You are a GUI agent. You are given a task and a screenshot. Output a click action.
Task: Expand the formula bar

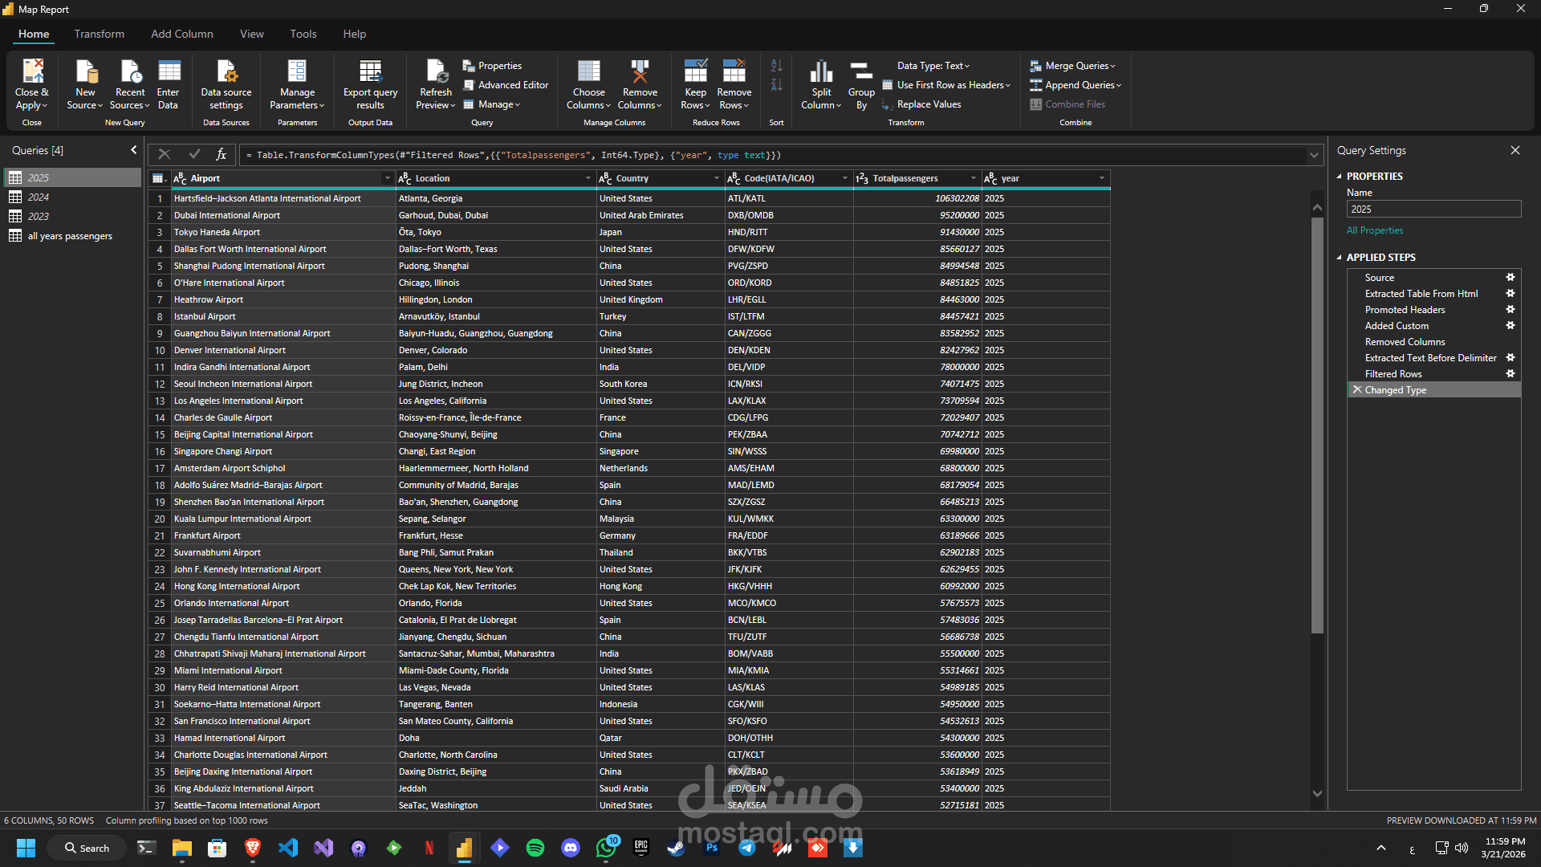(x=1314, y=155)
